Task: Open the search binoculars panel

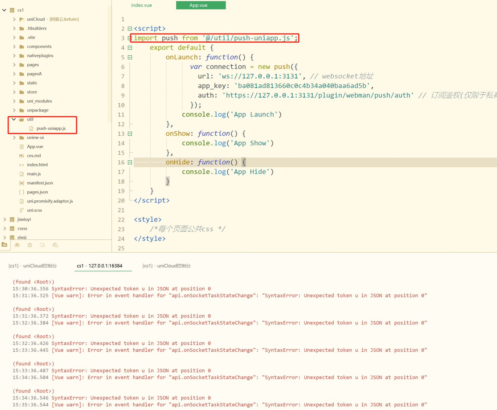Action: pos(17,245)
